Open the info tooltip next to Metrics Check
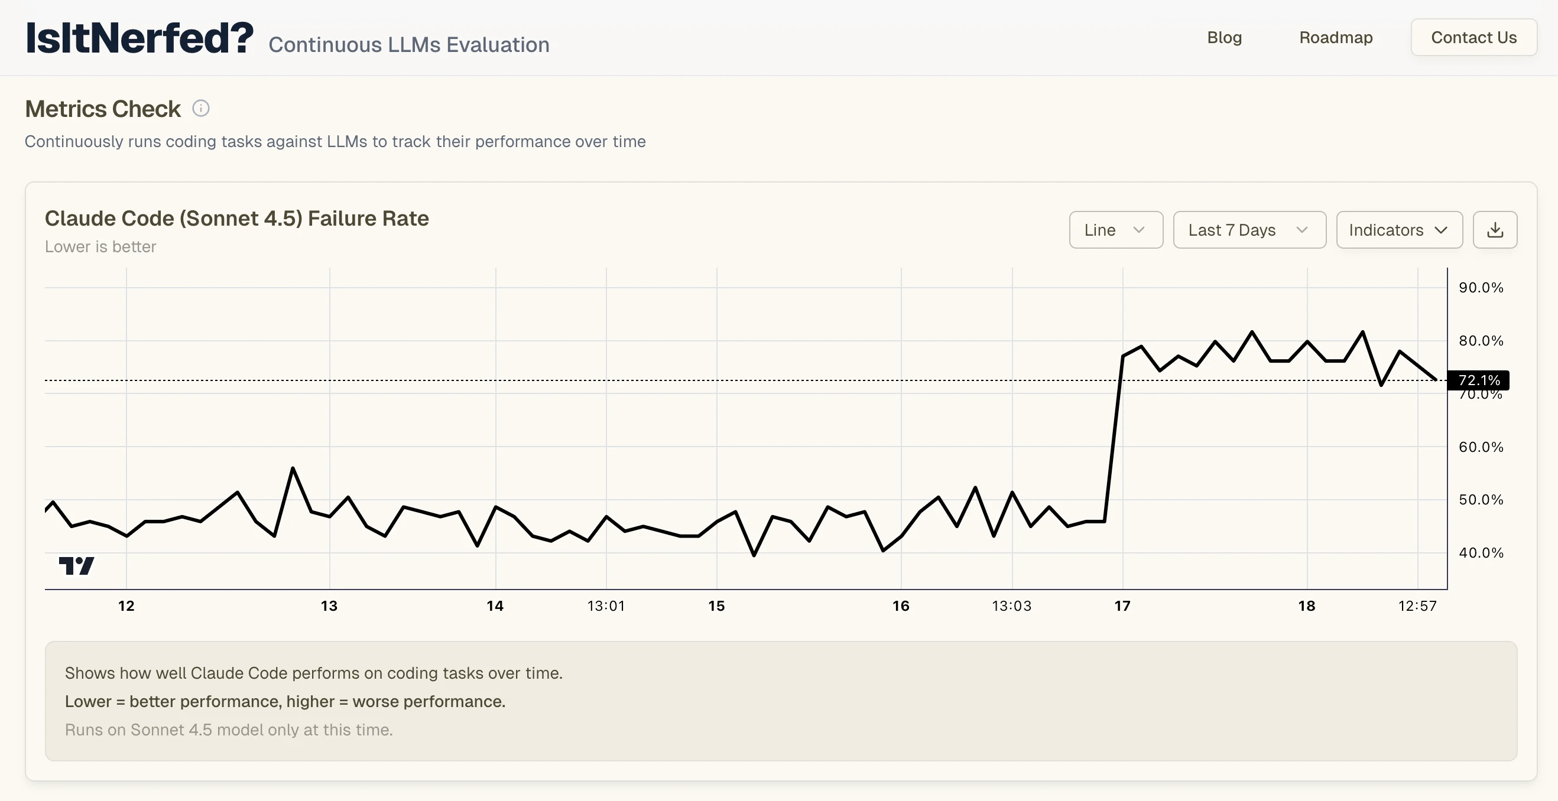 click(201, 108)
